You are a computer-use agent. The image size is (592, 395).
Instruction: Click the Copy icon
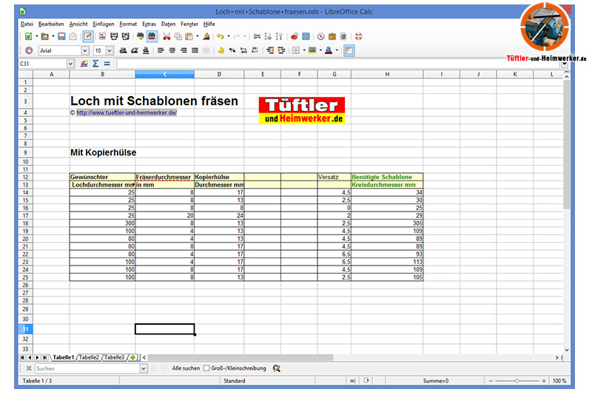(178, 36)
